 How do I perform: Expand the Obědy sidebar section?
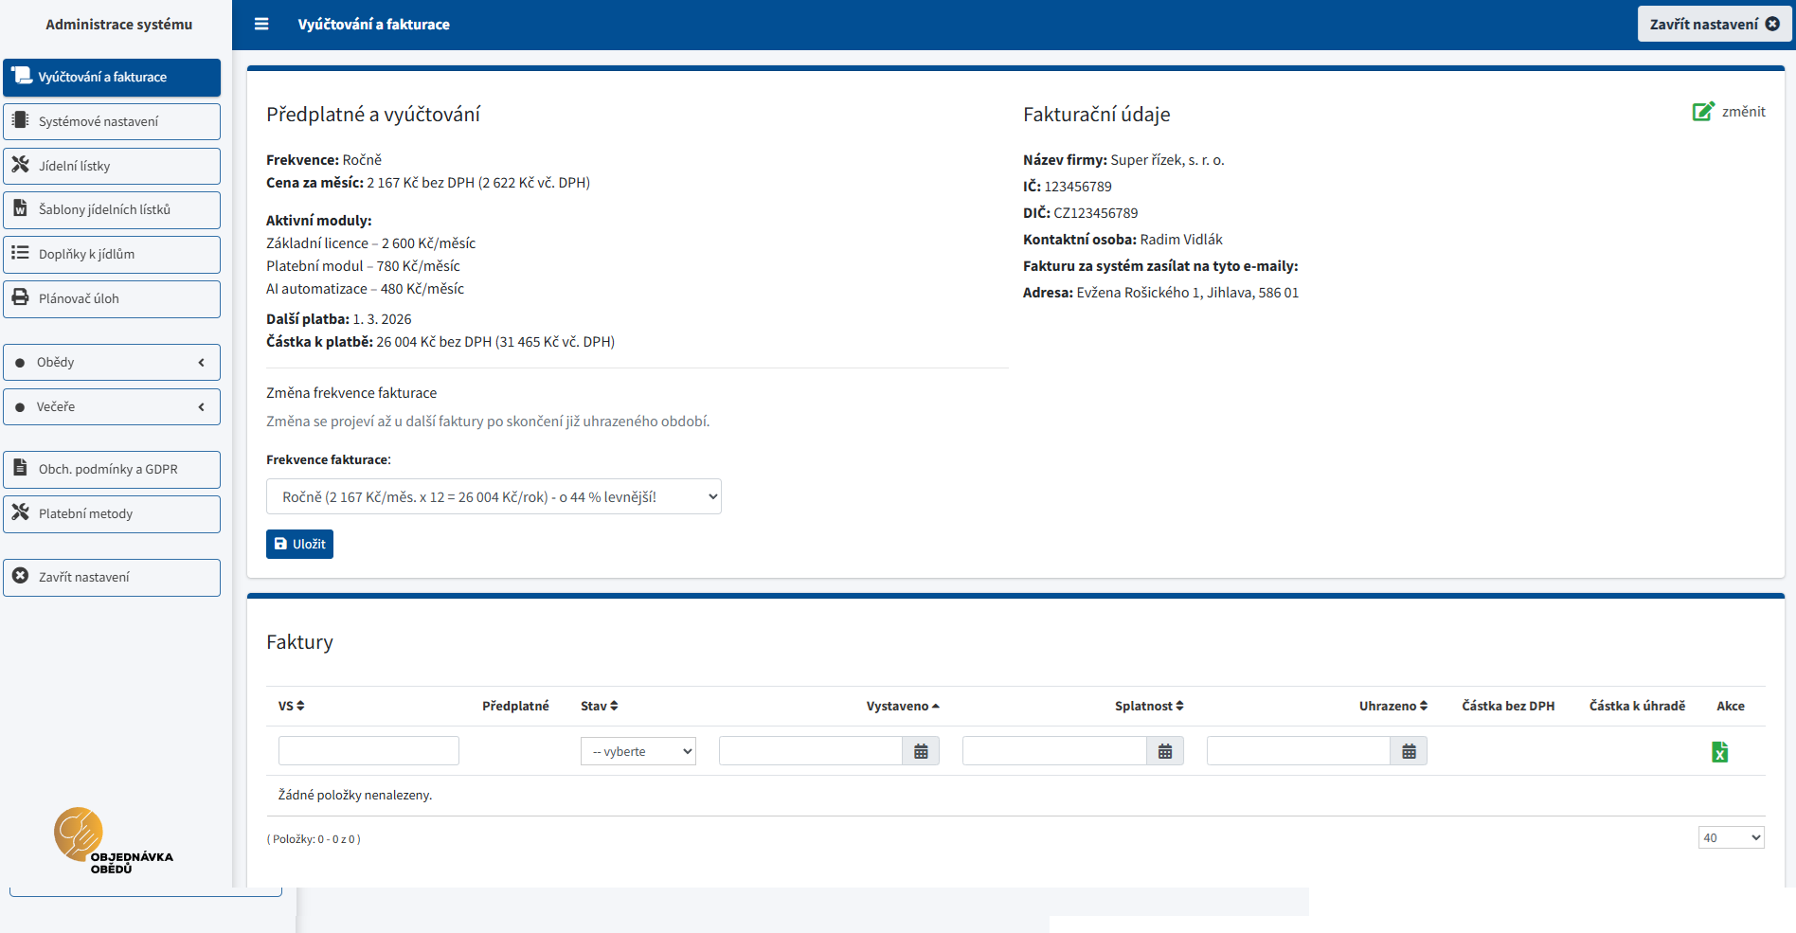point(112,363)
